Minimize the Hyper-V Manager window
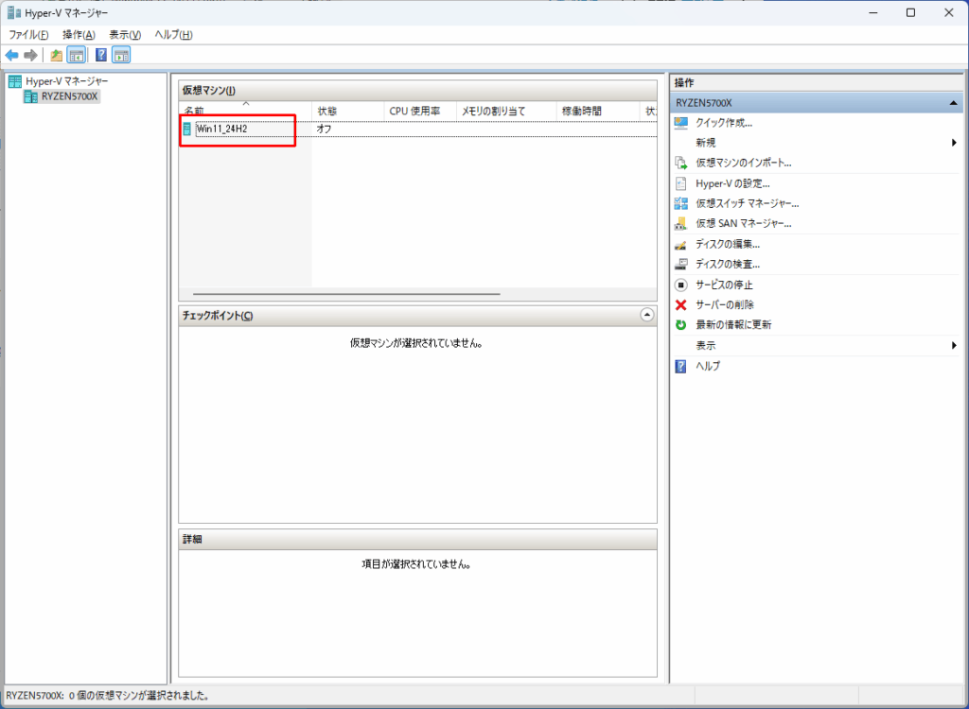969x709 pixels. [872, 12]
